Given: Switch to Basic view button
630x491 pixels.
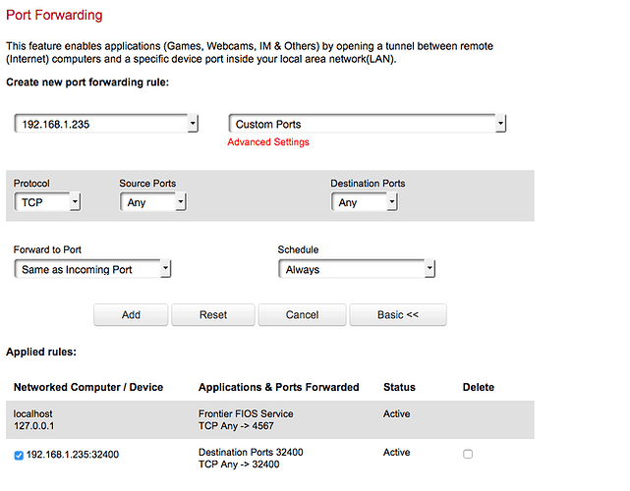Looking at the screenshot, I should [397, 315].
